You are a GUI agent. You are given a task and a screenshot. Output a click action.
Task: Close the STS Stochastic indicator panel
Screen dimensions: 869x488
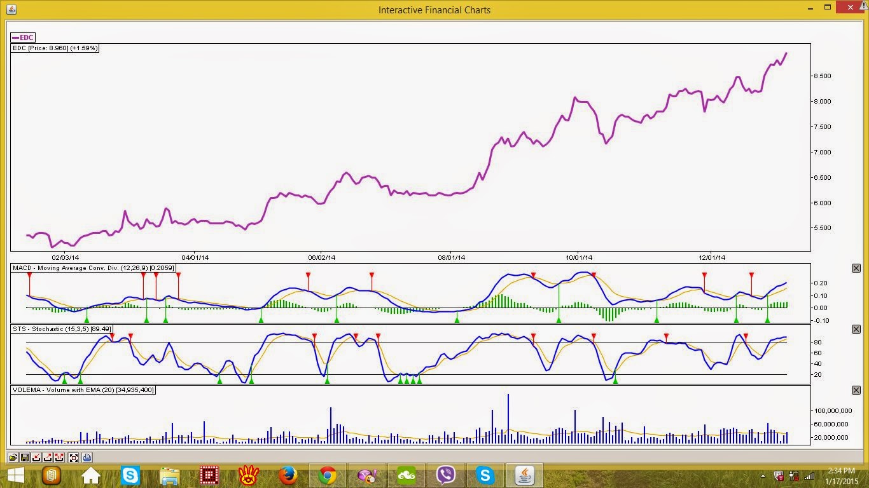pyautogui.click(x=856, y=329)
